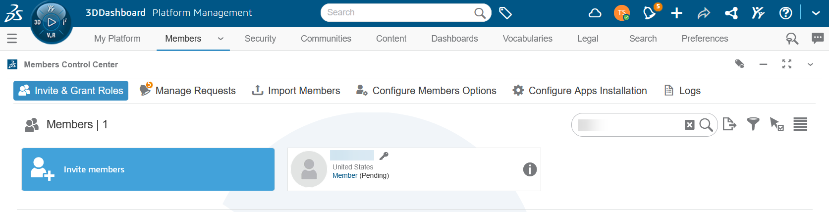Open the member info icon
This screenshot has width=829, height=212.
tap(530, 169)
